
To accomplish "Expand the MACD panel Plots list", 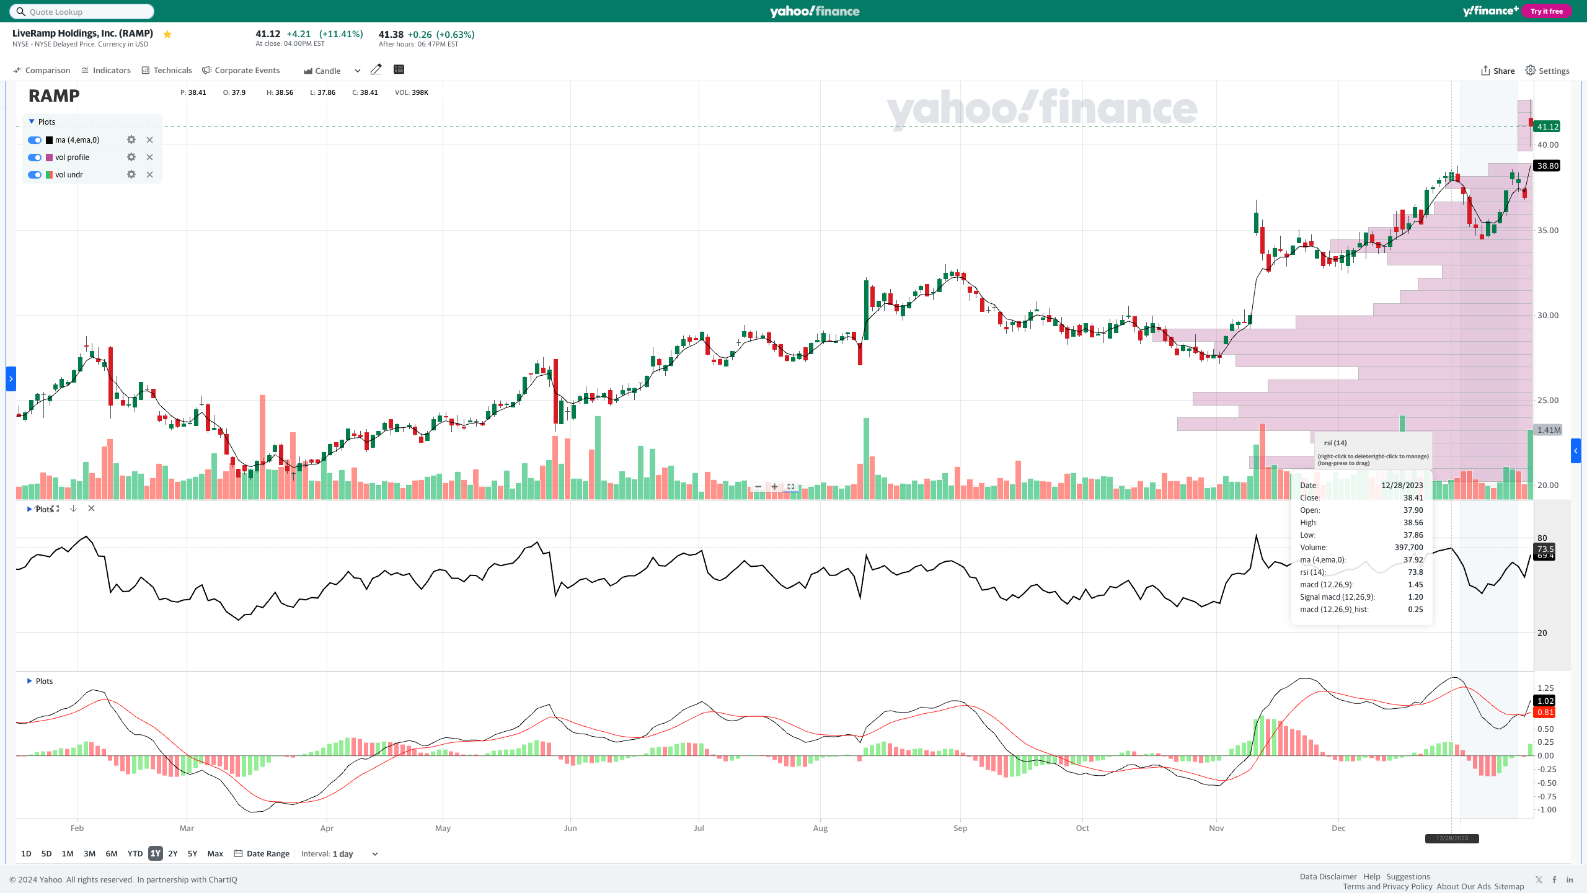I will point(30,681).
